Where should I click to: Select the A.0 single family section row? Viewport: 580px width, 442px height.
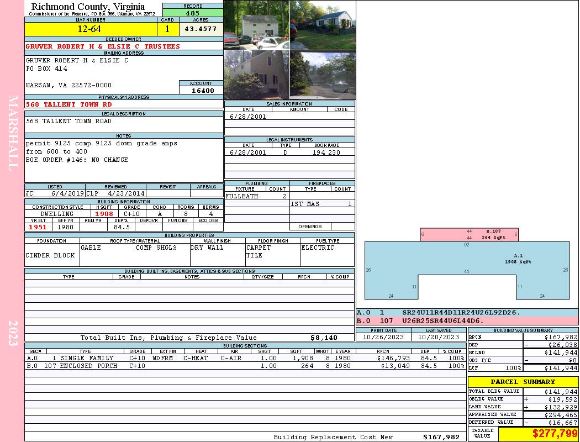coord(245,358)
